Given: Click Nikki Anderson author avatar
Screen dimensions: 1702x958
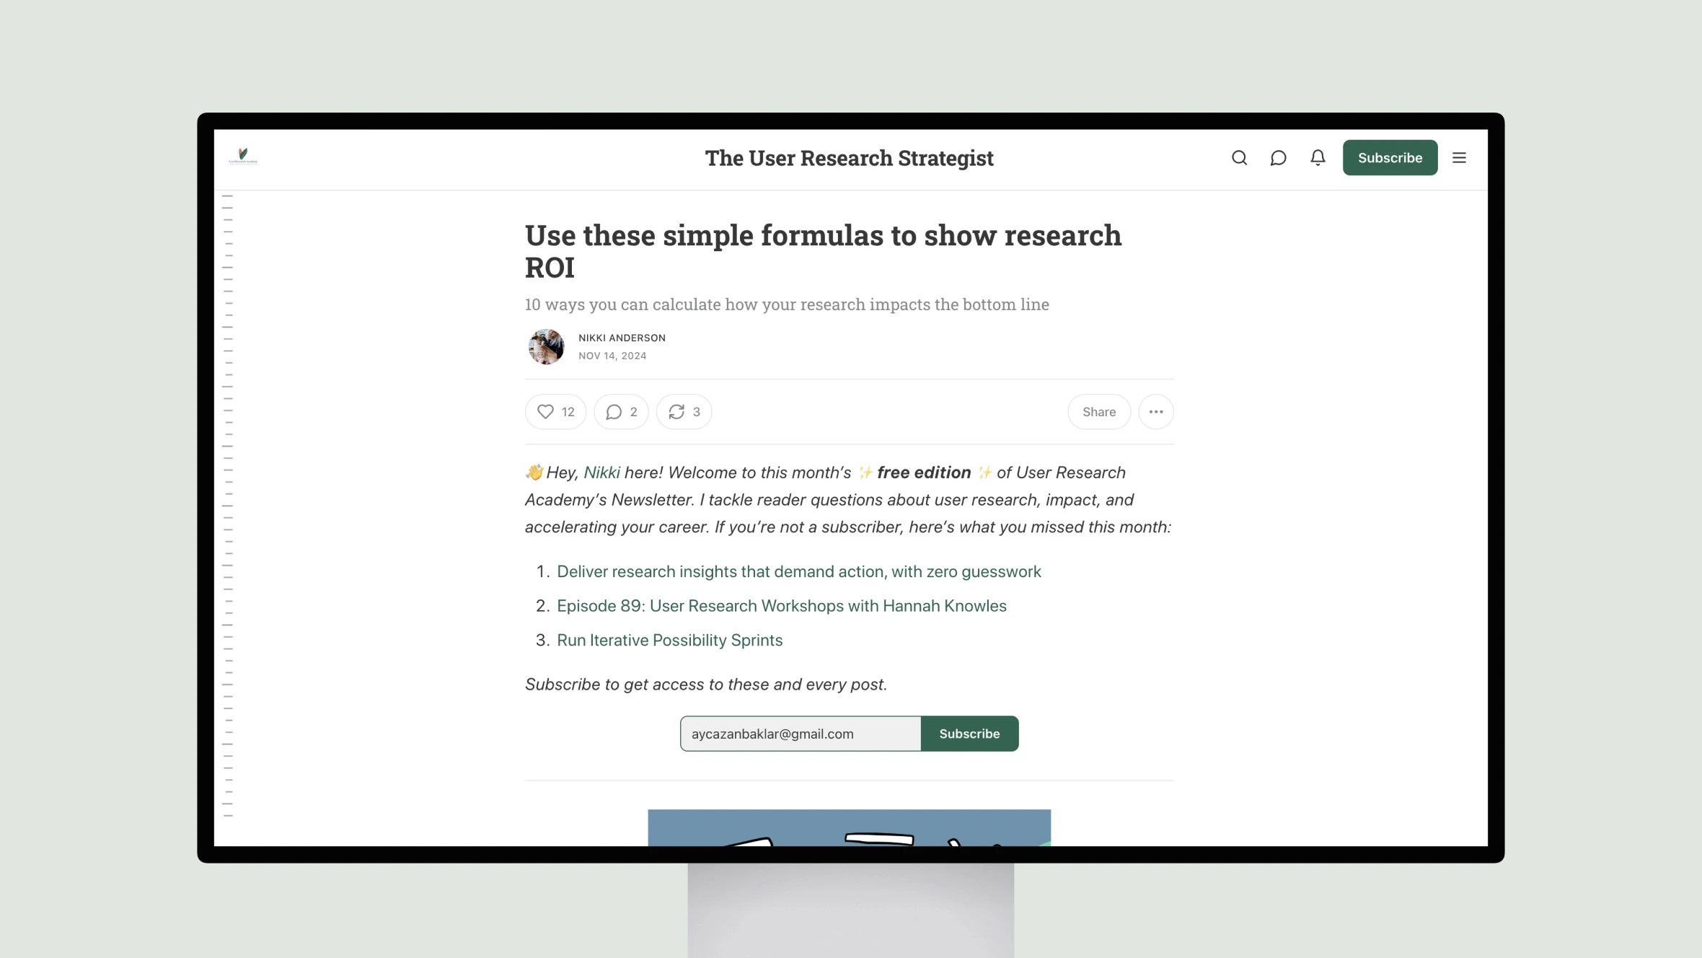Looking at the screenshot, I should coord(546,347).
